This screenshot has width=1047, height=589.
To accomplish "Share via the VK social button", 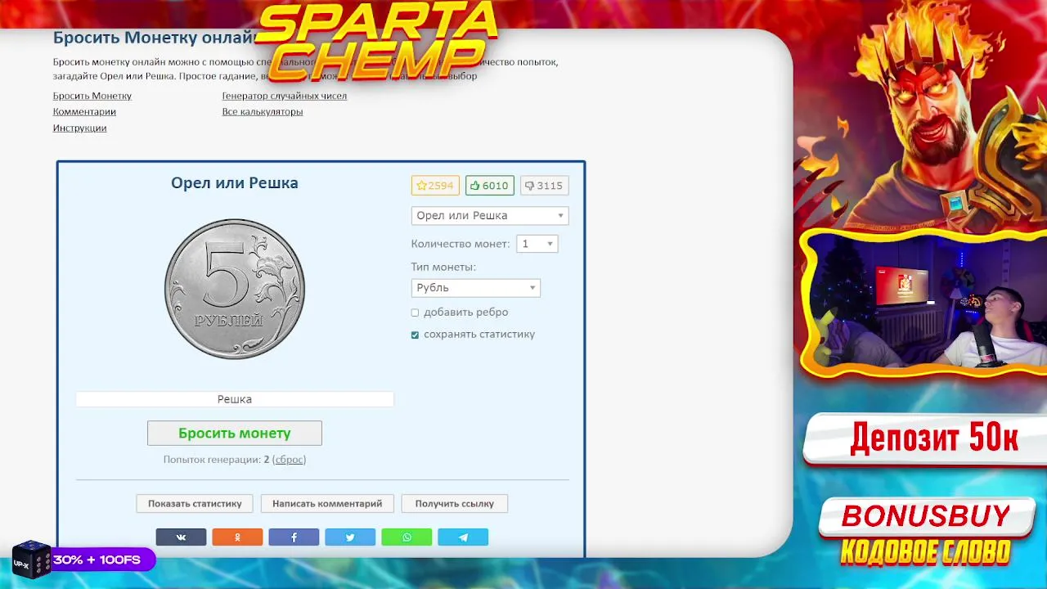I will (181, 537).
